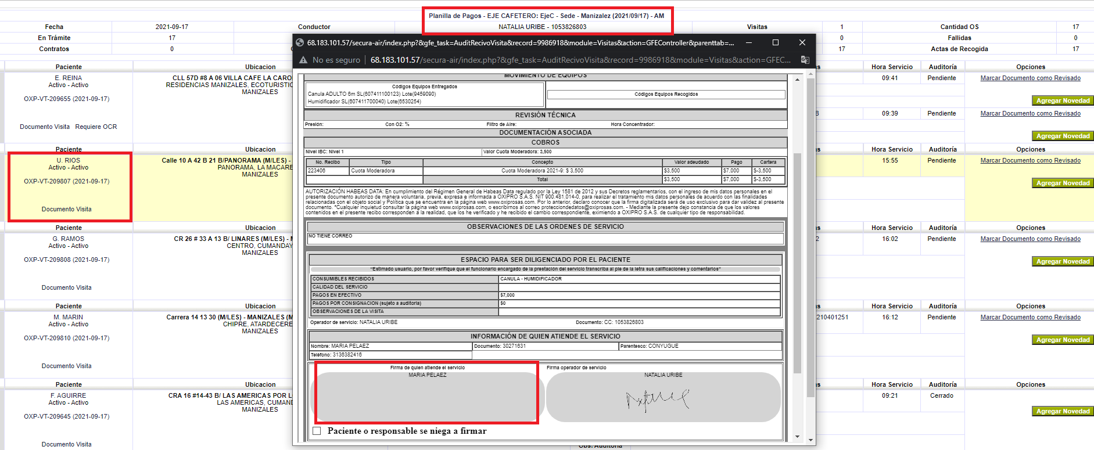The width and height of the screenshot is (1094, 450).
Task: Click 'Agregar Novedad' for F. Aguirre row
Action: tap(1063, 411)
